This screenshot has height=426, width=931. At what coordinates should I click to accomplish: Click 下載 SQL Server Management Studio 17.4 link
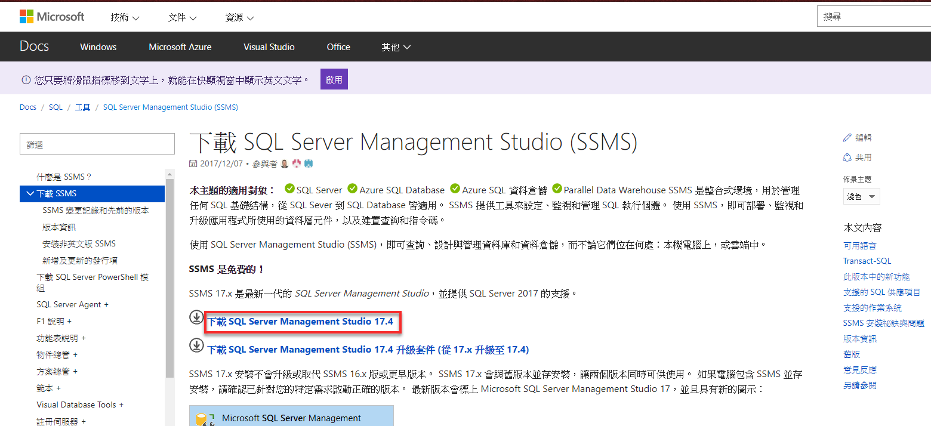coord(300,322)
